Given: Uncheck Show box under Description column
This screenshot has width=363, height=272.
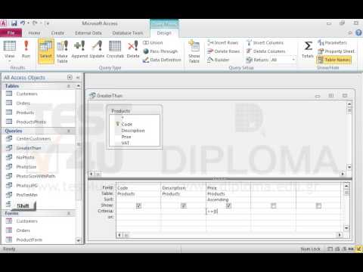Looking at the screenshot, I should pyautogui.click(x=184, y=206).
